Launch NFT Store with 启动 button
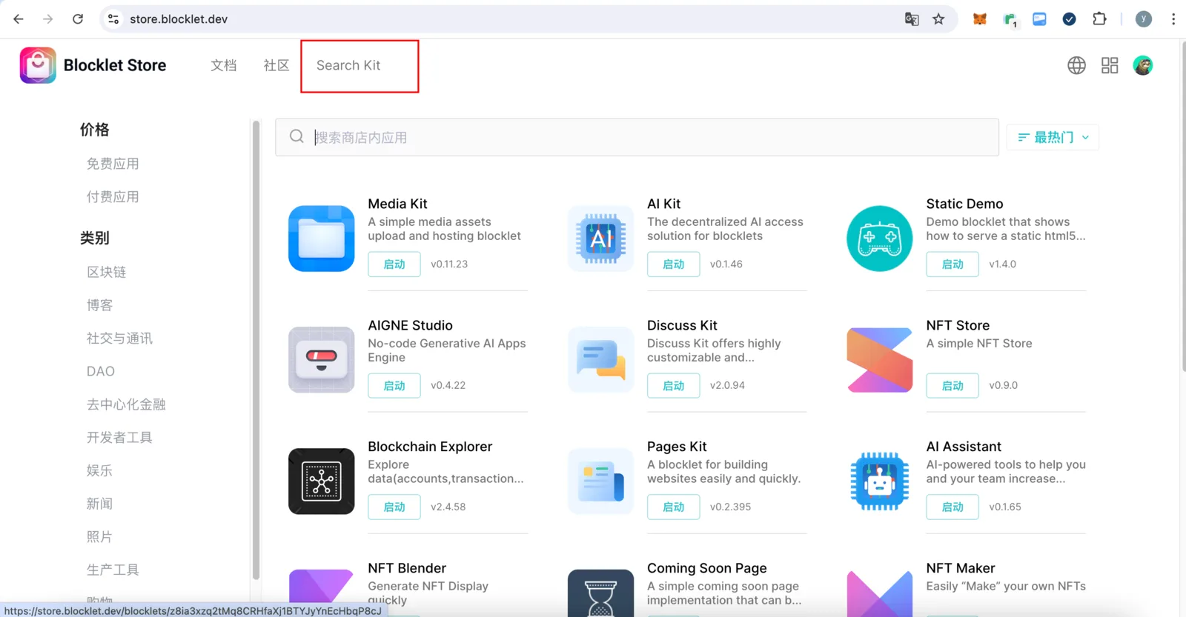Image resolution: width=1186 pixels, height=617 pixels. click(x=953, y=386)
